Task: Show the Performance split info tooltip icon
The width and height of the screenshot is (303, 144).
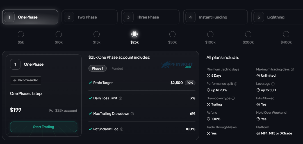Action: pos(236,84)
